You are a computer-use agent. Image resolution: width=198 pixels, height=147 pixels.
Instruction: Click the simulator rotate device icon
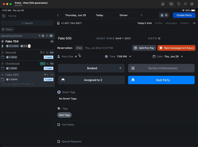tap(178, 4)
